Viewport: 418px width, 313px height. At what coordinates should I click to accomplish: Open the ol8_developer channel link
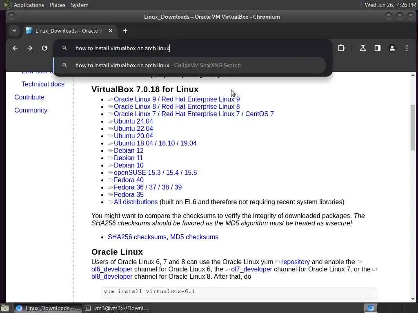pos(112,277)
